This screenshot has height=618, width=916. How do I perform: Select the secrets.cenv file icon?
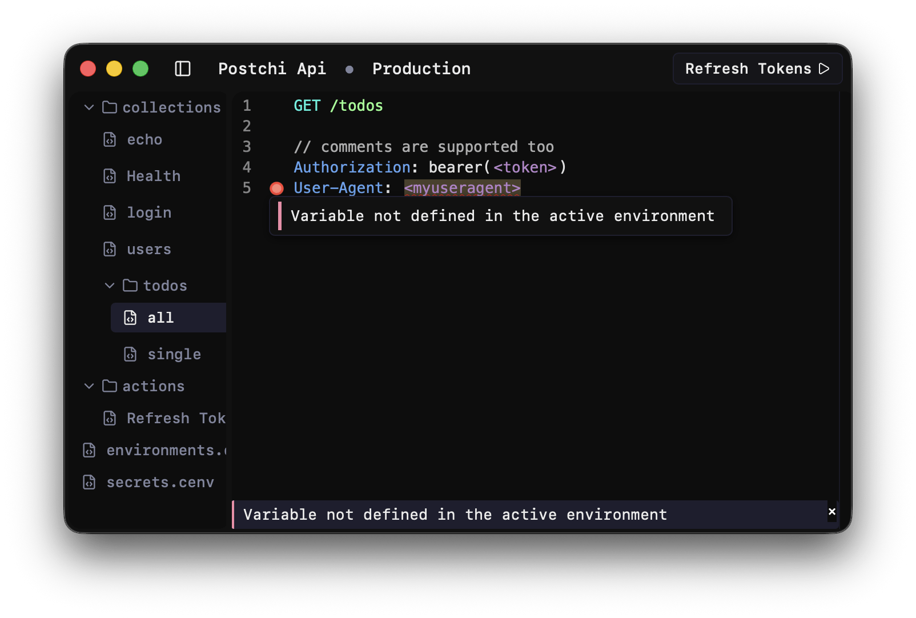pos(89,482)
